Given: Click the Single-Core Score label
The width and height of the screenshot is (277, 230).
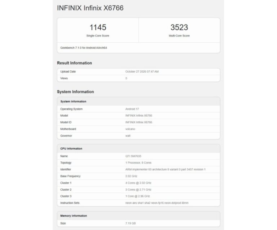Looking at the screenshot, I should 98,36.
